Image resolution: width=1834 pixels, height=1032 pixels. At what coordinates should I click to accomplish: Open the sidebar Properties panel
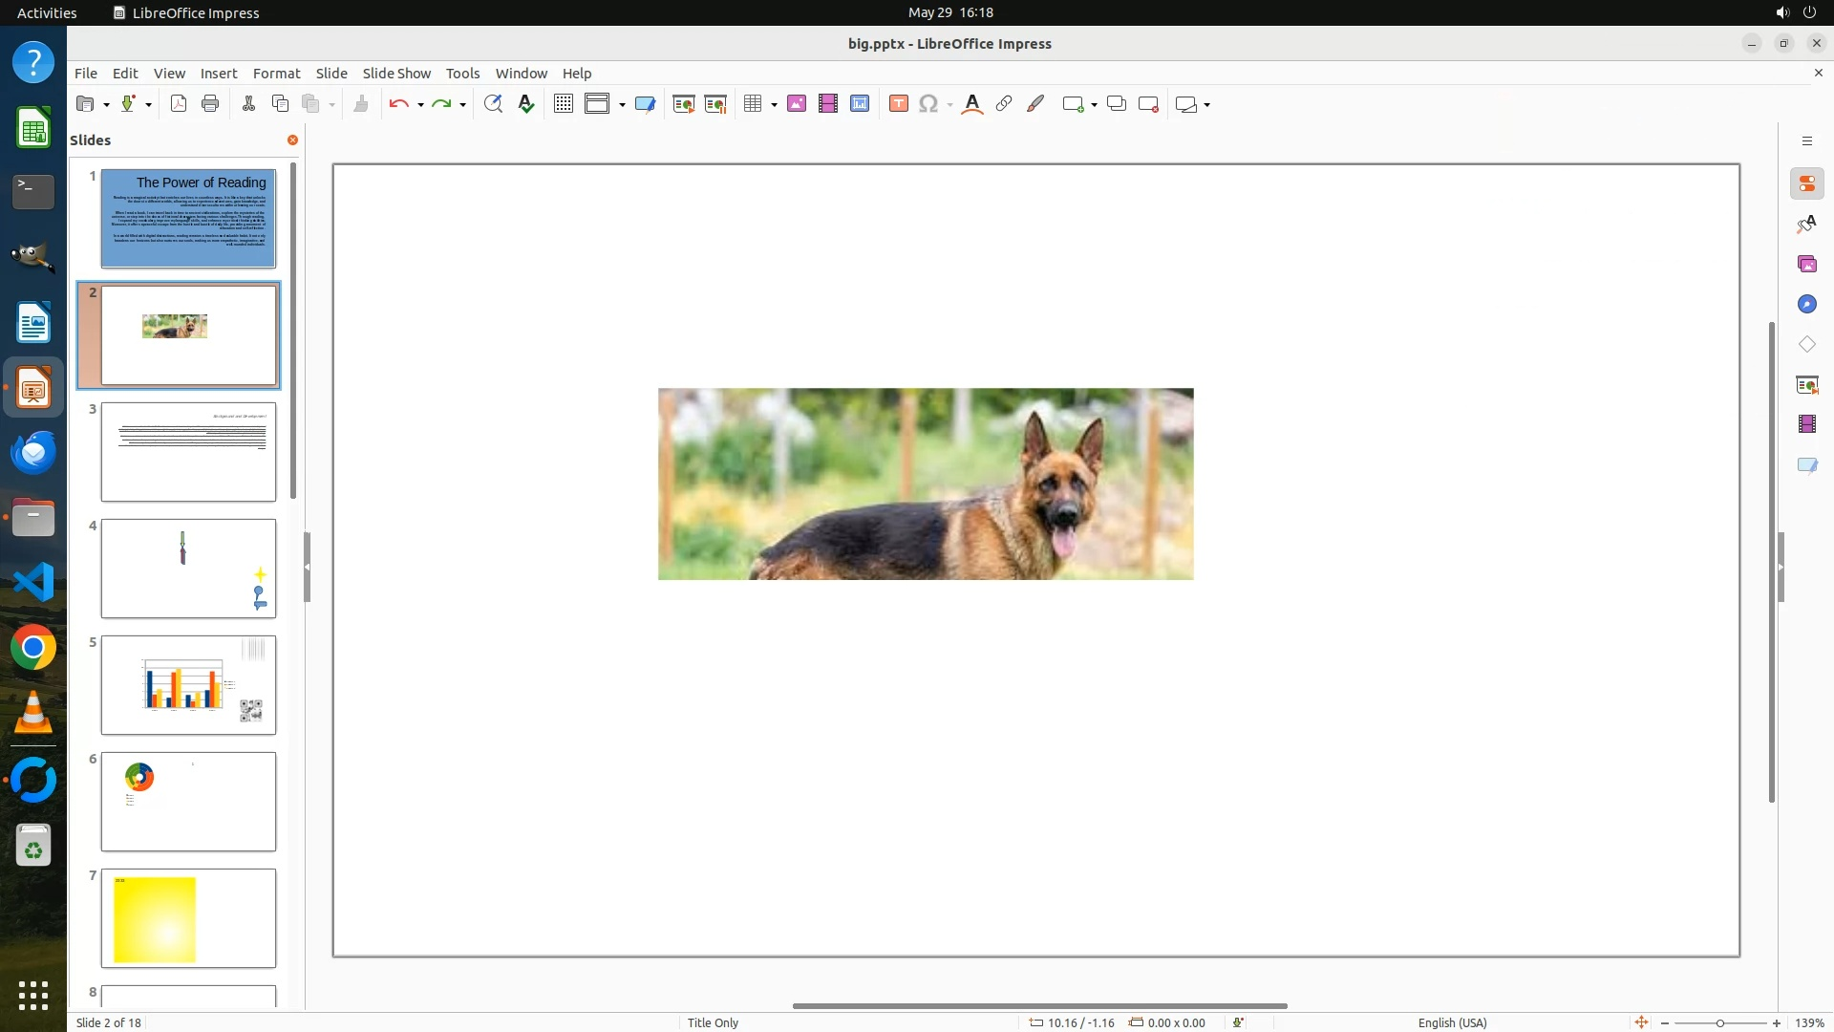(x=1806, y=183)
